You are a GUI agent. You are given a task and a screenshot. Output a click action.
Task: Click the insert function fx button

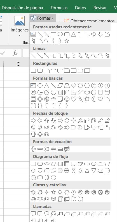tap(15, 53)
